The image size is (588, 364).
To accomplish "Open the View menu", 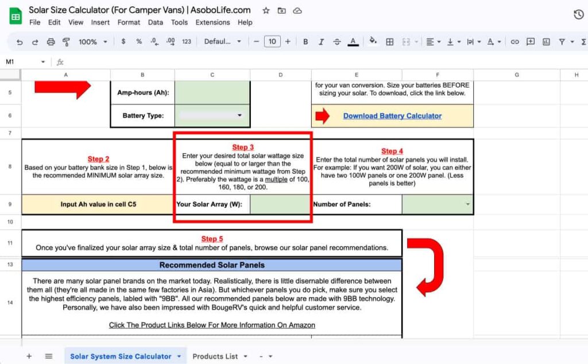I will pos(76,22).
